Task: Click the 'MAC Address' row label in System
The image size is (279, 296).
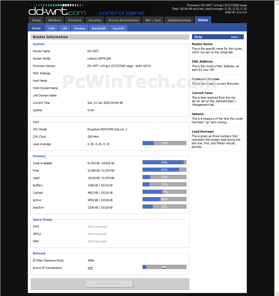Action: pyautogui.click(x=41, y=73)
